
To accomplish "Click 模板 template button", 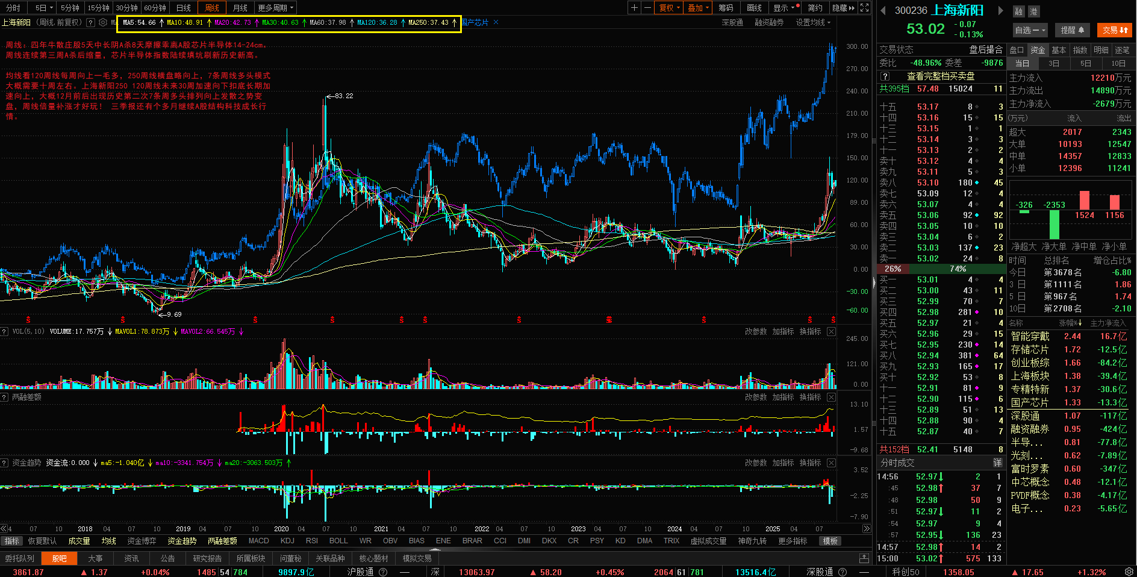I will [830, 541].
